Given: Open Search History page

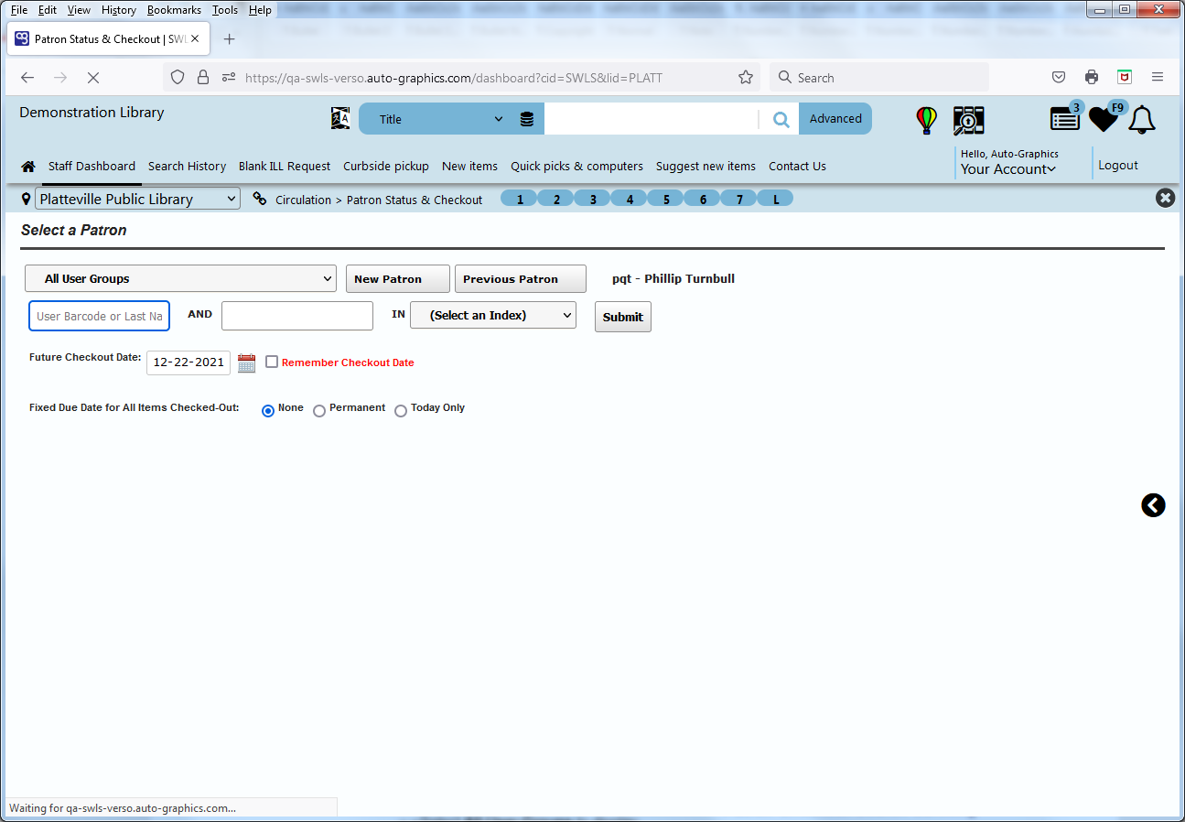Looking at the screenshot, I should pos(187,167).
